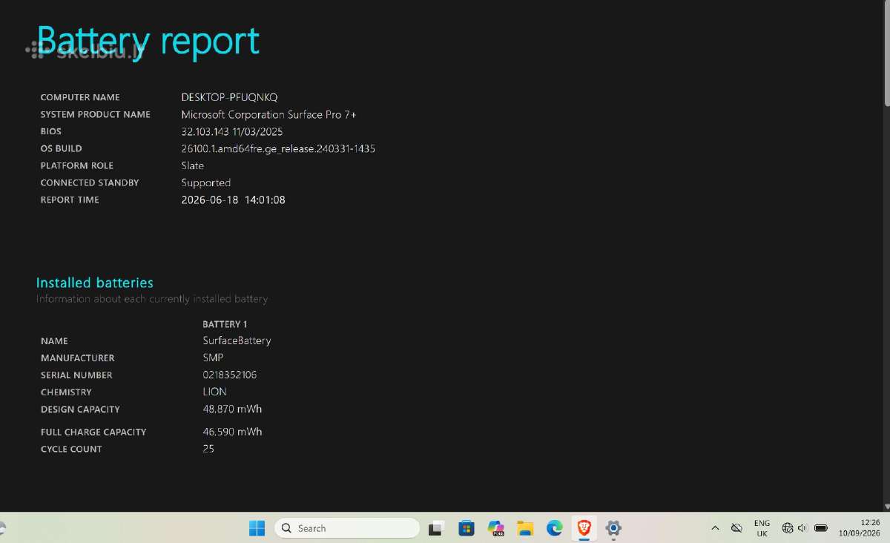Viewport: 890px width, 543px height.
Task: Open Task View from the taskbar
Action: pos(436,528)
